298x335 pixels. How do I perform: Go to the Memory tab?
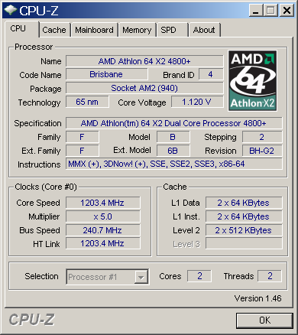point(137,30)
